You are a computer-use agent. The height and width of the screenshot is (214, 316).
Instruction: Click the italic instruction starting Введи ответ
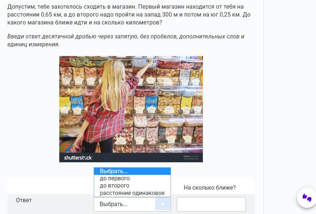click(x=126, y=40)
